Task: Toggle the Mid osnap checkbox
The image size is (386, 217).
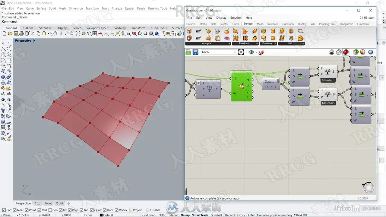Action: pyautogui.click(x=39, y=210)
